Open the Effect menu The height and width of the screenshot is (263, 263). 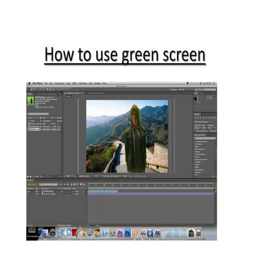tap(75, 83)
